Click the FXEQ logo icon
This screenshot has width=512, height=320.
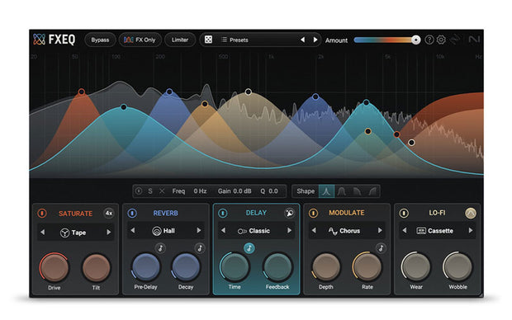click(x=39, y=40)
